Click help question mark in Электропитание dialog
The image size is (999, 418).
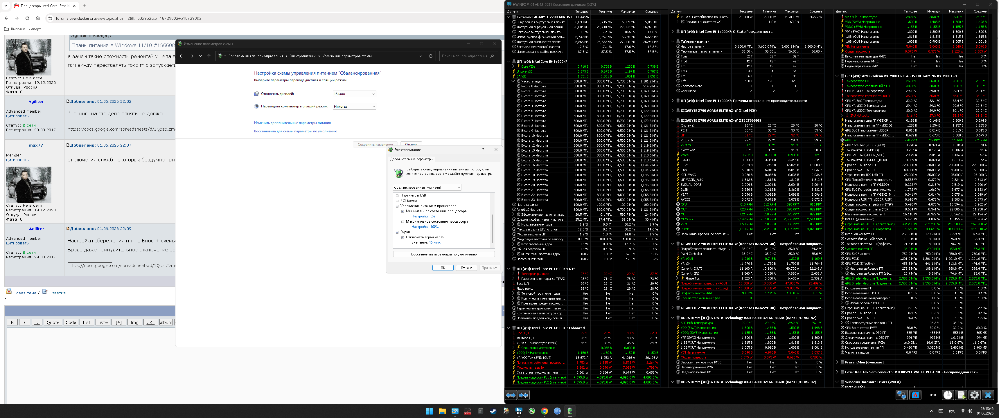(x=483, y=150)
